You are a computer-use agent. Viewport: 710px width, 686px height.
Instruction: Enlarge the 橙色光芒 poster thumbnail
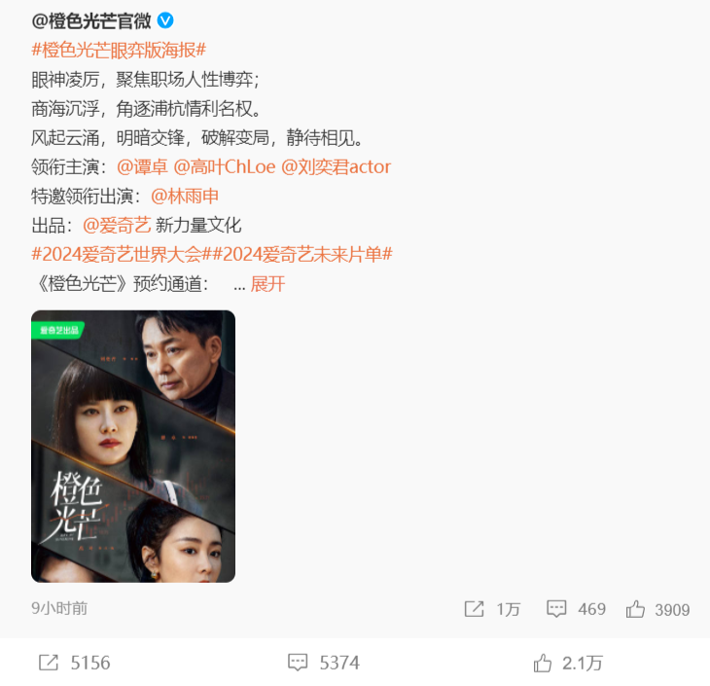click(x=133, y=447)
